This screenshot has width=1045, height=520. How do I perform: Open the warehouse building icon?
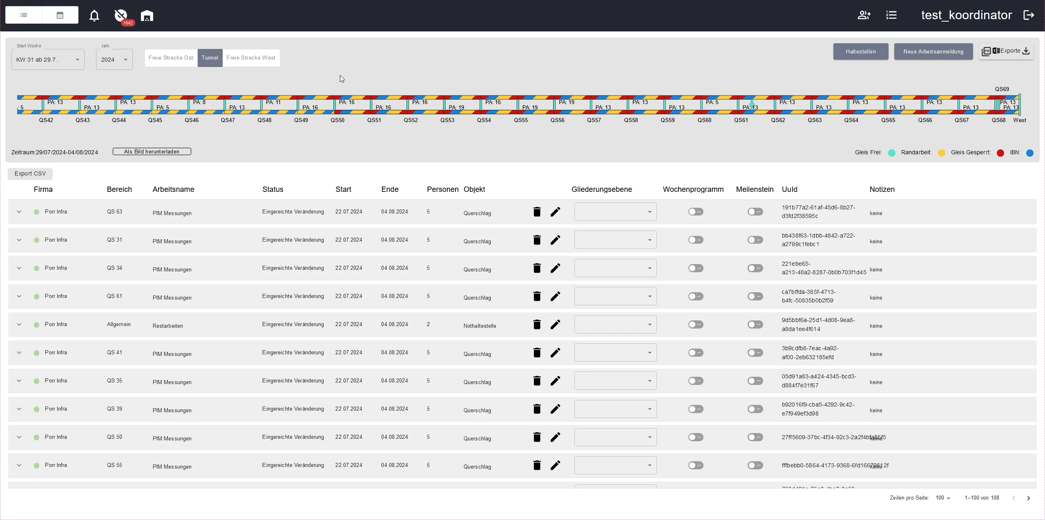point(147,16)
